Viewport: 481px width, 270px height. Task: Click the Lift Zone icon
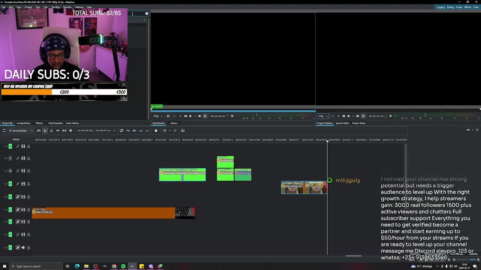tap(147, 130)
